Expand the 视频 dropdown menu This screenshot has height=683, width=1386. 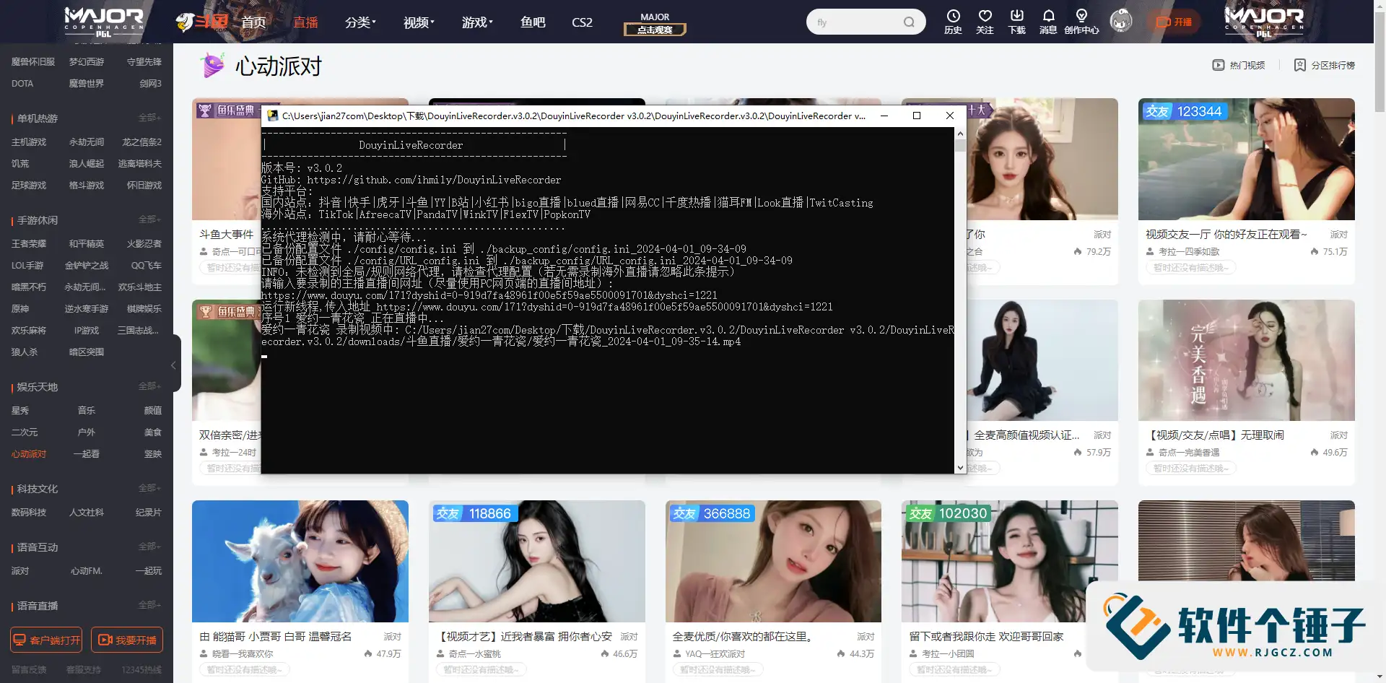point(419,22)
